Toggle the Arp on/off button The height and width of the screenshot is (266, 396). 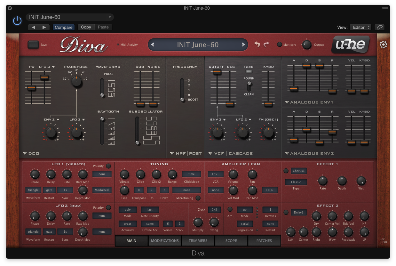pyautogui.click(x=230, y=209)
